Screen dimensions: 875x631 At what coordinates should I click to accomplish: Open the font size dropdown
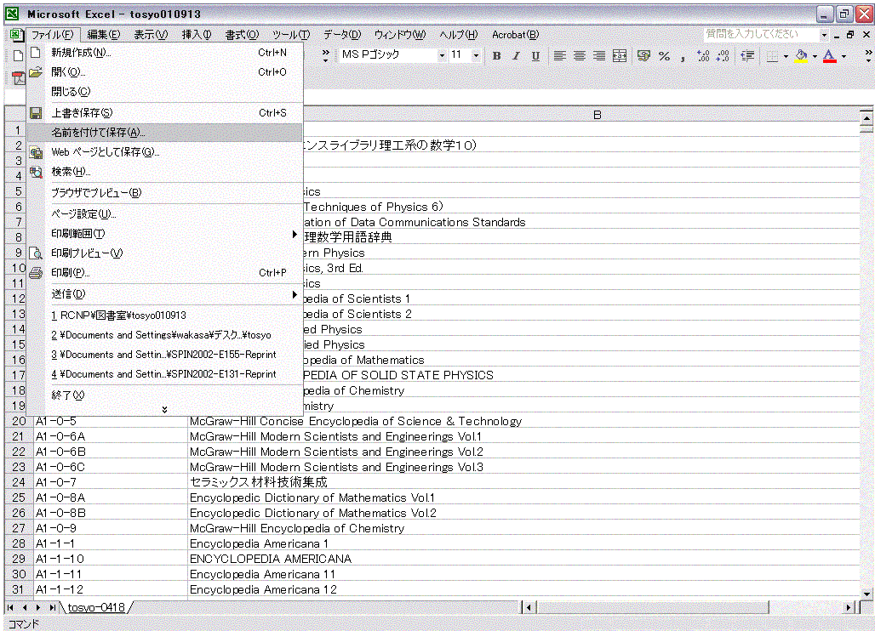coord(475,56)
